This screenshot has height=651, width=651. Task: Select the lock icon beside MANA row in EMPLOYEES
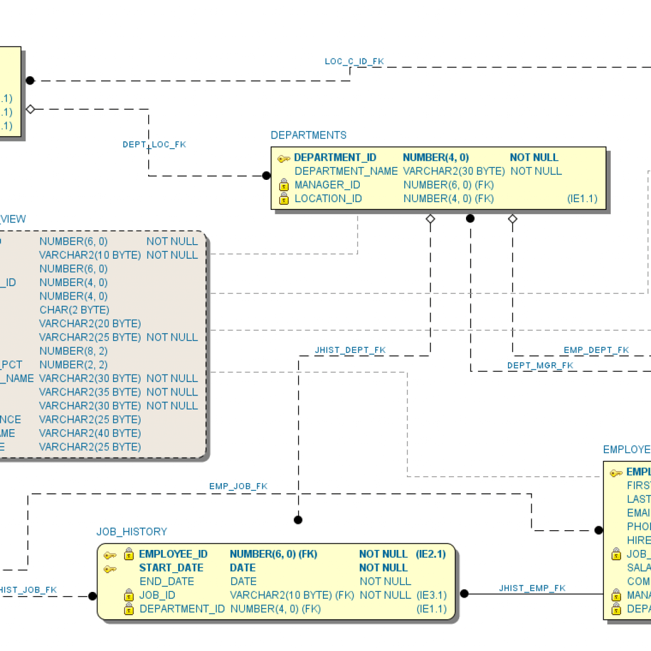615,595
